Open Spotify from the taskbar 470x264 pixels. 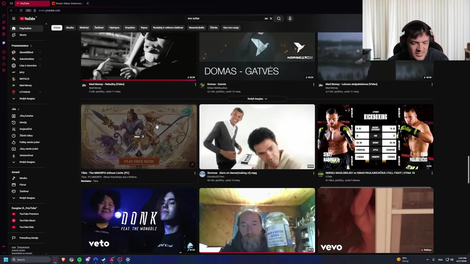(x=79, y=260)
